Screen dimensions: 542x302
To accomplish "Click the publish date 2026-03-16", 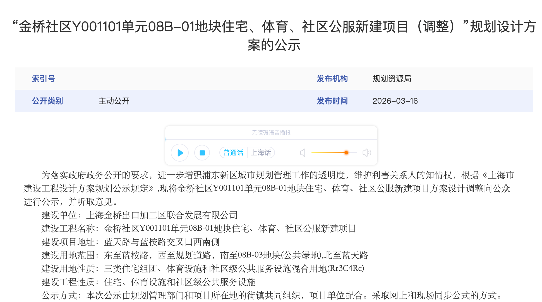I will [x=395, y=101].
